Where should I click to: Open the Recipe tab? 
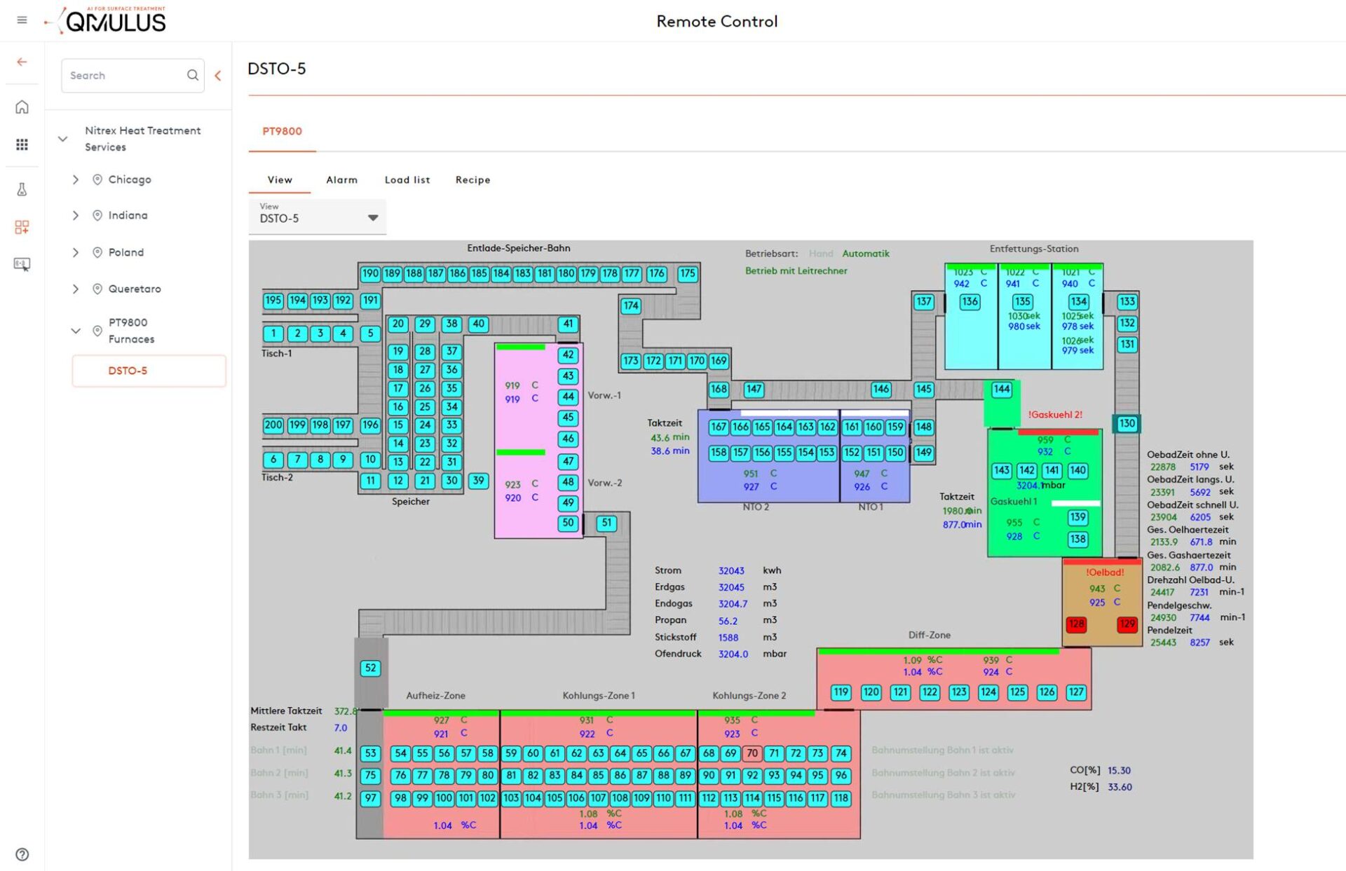tap(472, 180)
